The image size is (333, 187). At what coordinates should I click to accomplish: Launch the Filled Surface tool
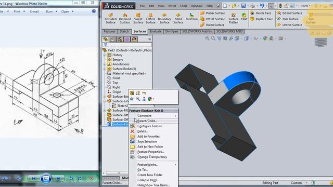[x=178, y=18]
